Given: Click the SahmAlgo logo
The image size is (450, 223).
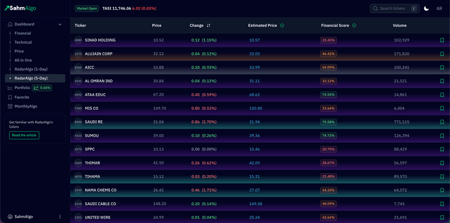Looking at the screenshot, I should [20, 8].
